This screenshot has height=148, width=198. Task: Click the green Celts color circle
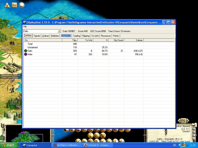(x=26, y=51)
